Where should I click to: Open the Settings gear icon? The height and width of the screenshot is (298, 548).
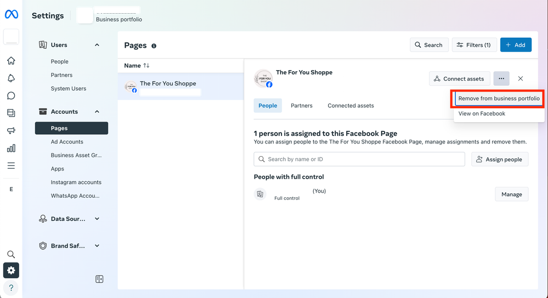11,271
